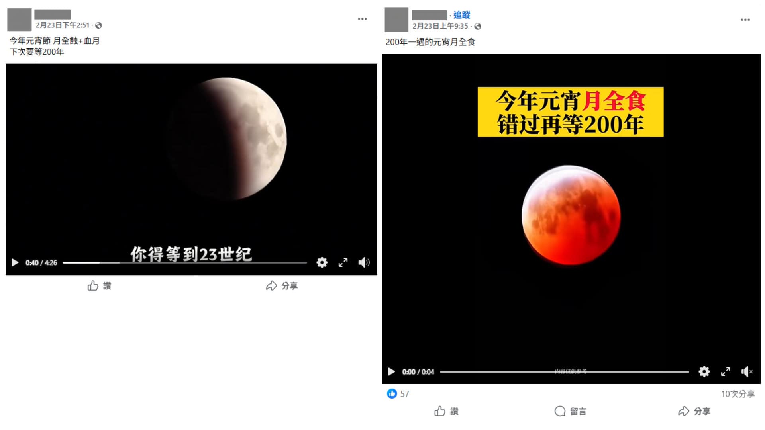765x430 pixels.
Task: Follow the right post's author via 追蹤
Action: point(462,15)
